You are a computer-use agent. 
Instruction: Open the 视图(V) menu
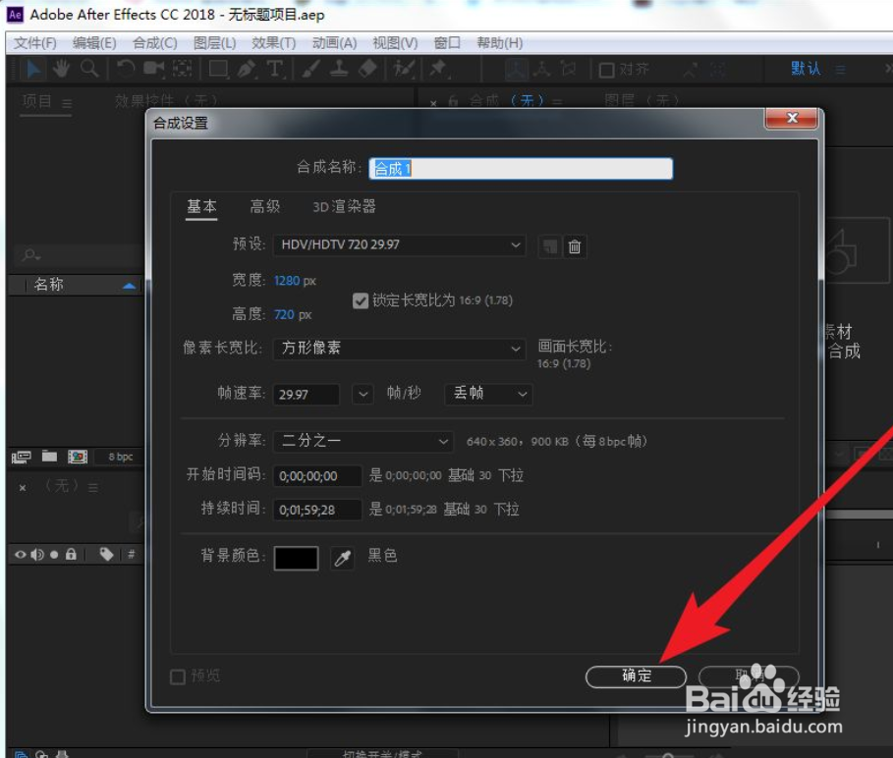[x=395, y=43]
